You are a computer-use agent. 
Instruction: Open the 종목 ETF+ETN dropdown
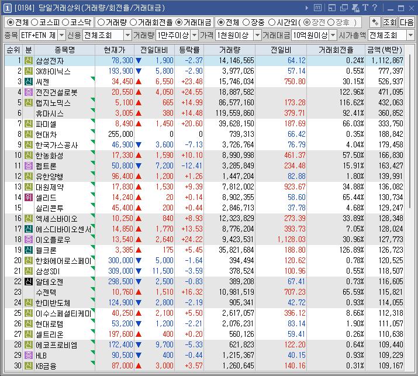(61, 35)
